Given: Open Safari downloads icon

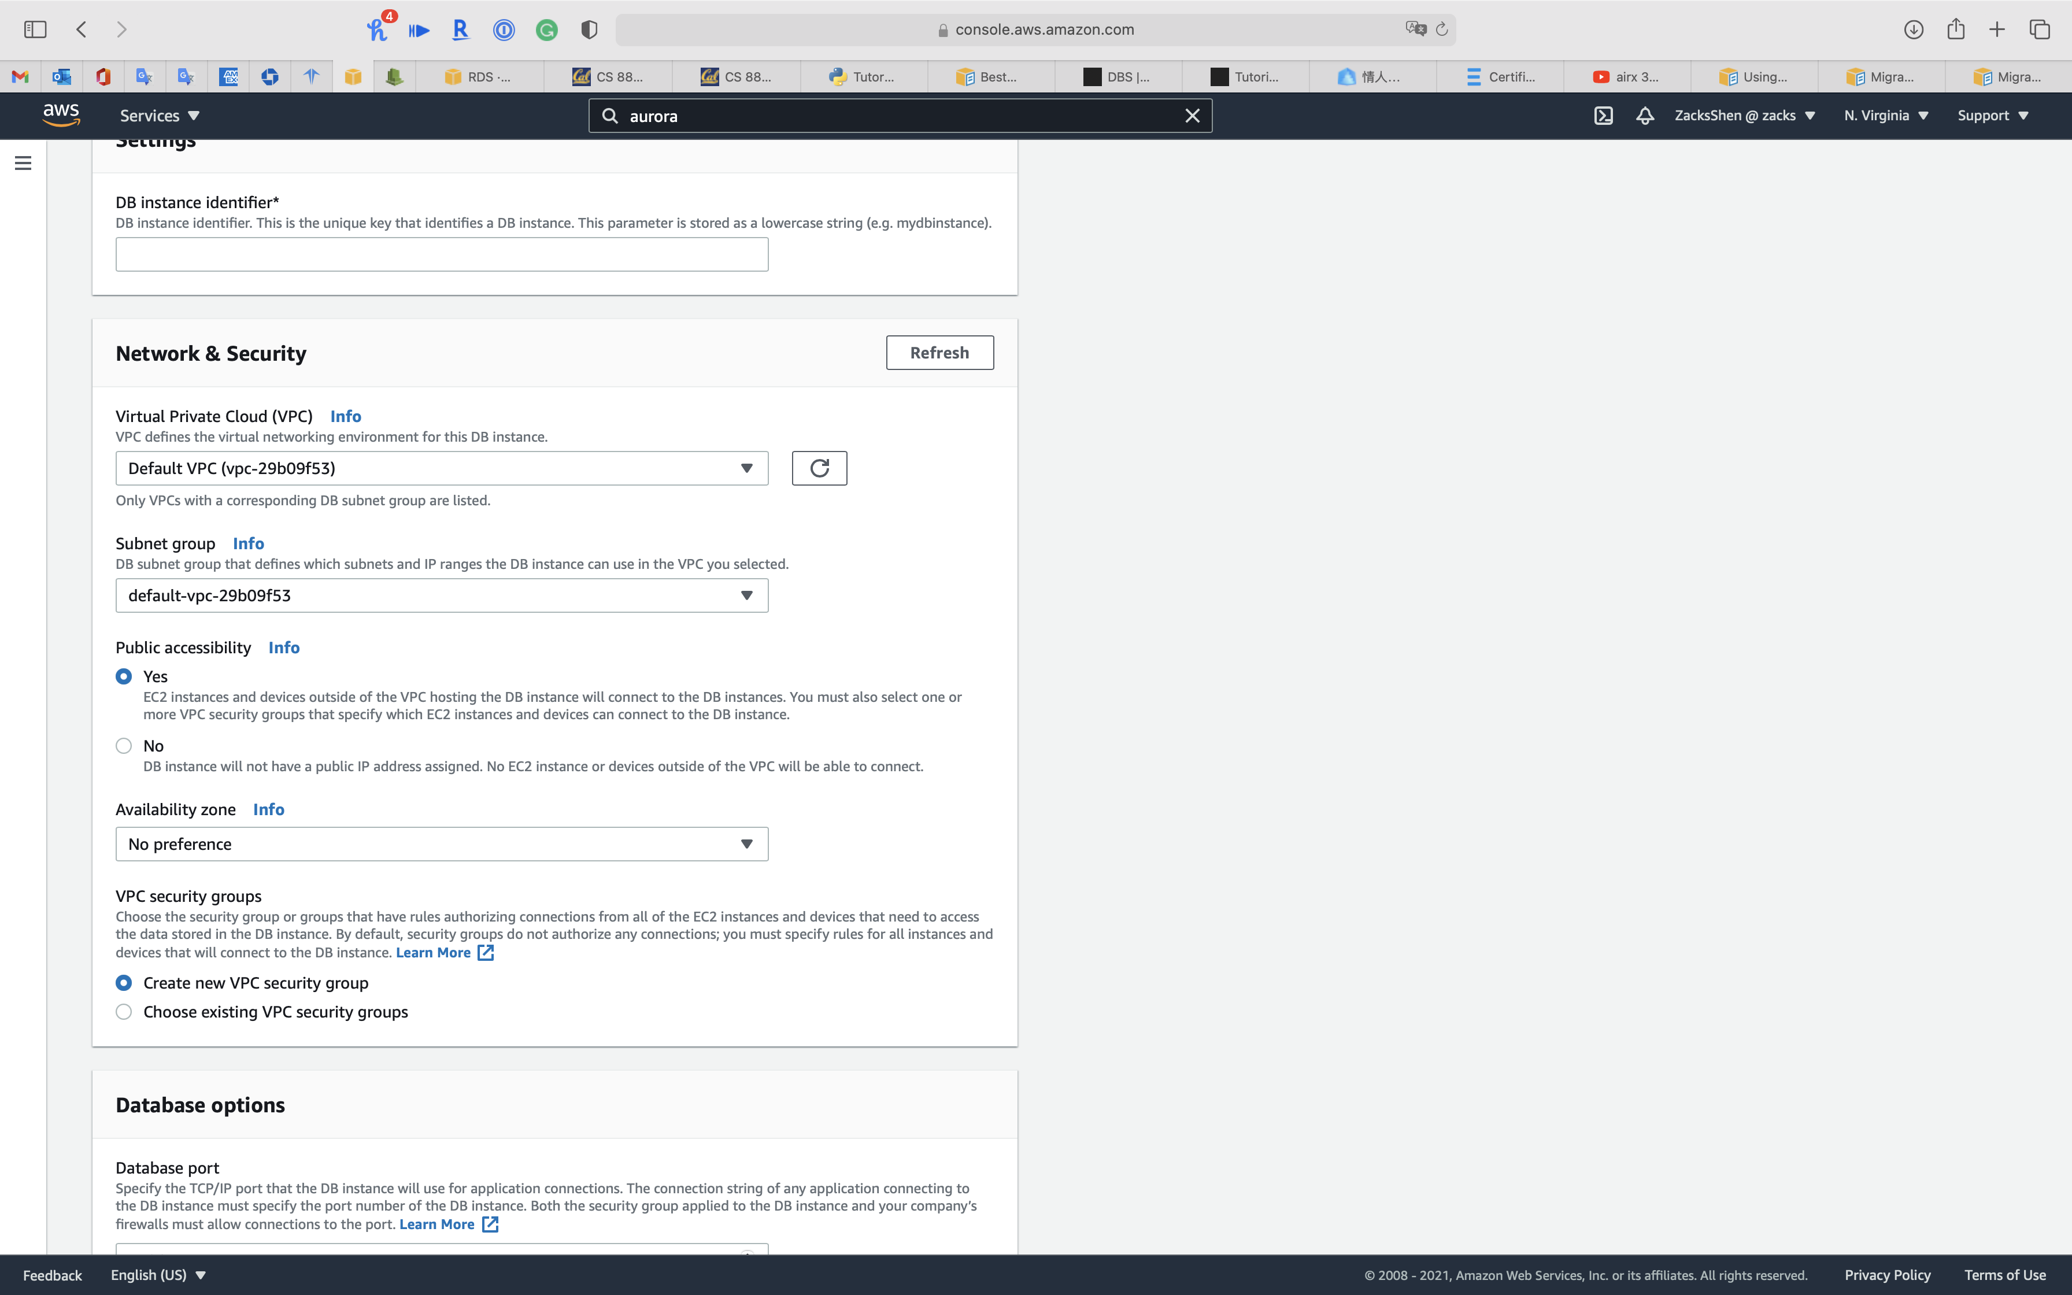Looking at the screenshot, I should click(x=1913, y=30).
